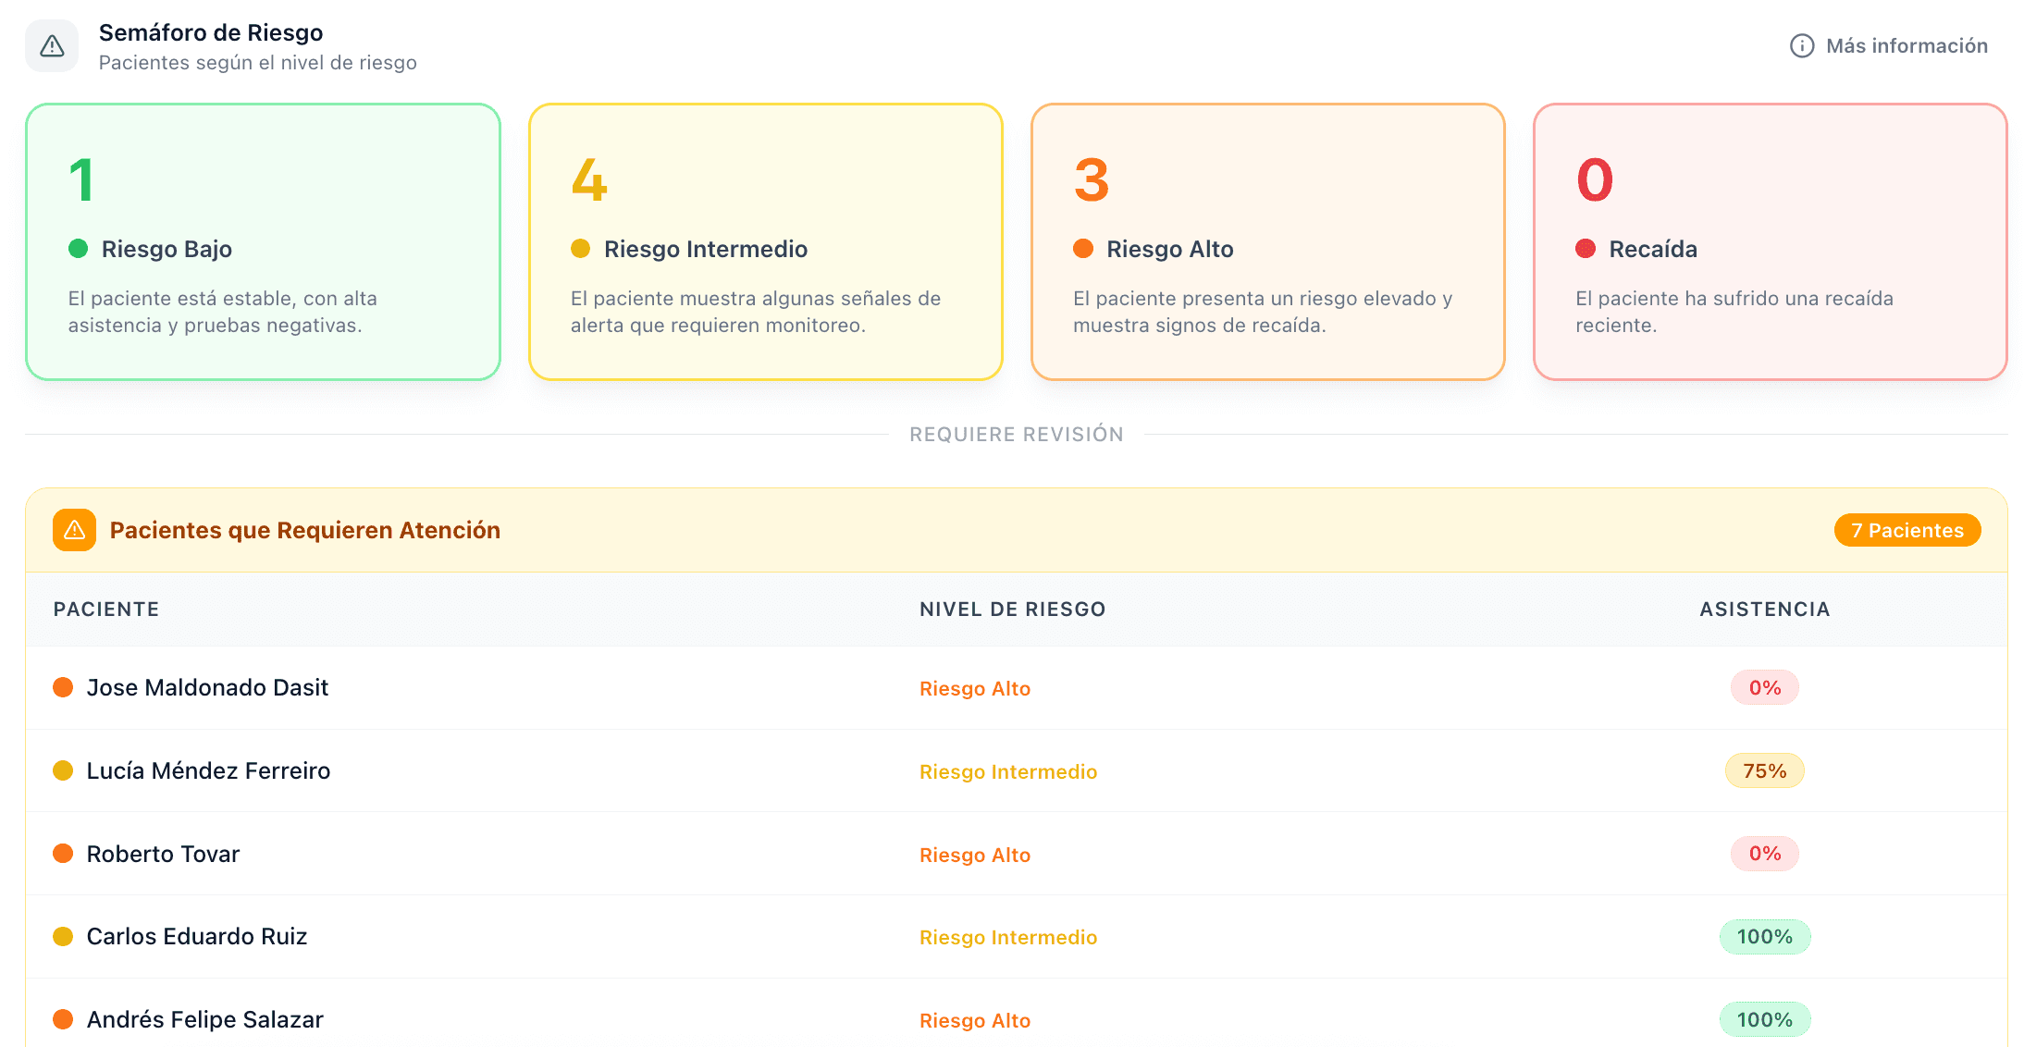2024x1047 pixels.
Task: Select the yellow Riesgo Intermedio status dot
Action: (x=581, y=248)
